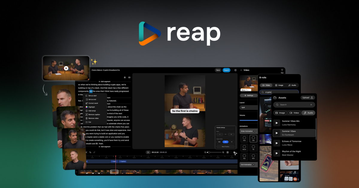Screen dimensions: 359x188
Task: Click the captions icon above the transcript
Action: [129, 77]
